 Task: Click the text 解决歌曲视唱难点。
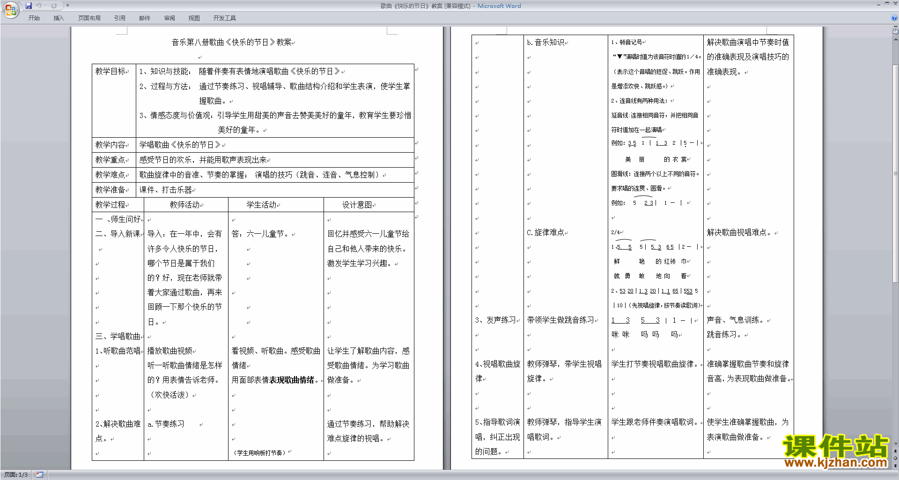click(x=740, y=232)
